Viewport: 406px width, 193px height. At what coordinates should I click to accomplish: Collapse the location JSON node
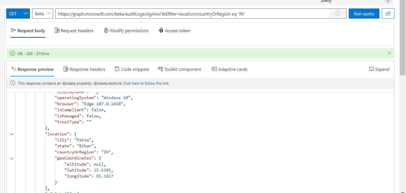pos(12,134)
